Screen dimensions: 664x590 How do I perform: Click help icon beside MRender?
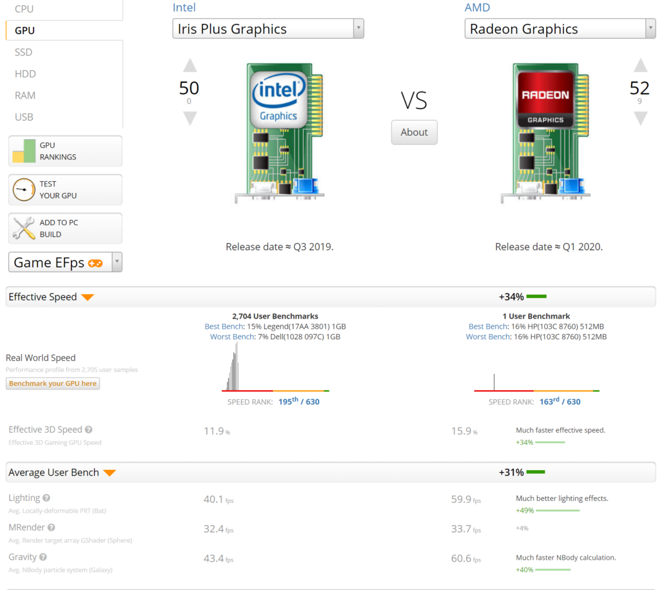point(51,528)
